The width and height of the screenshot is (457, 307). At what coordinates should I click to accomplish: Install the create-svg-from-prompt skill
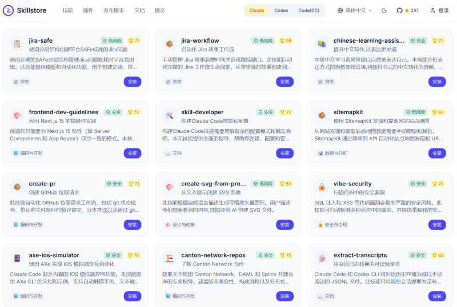pos(284,225)
